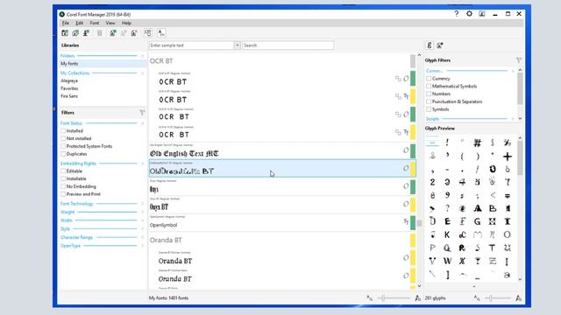
Task: Open Help via the question mark icon
Action: 456,14
